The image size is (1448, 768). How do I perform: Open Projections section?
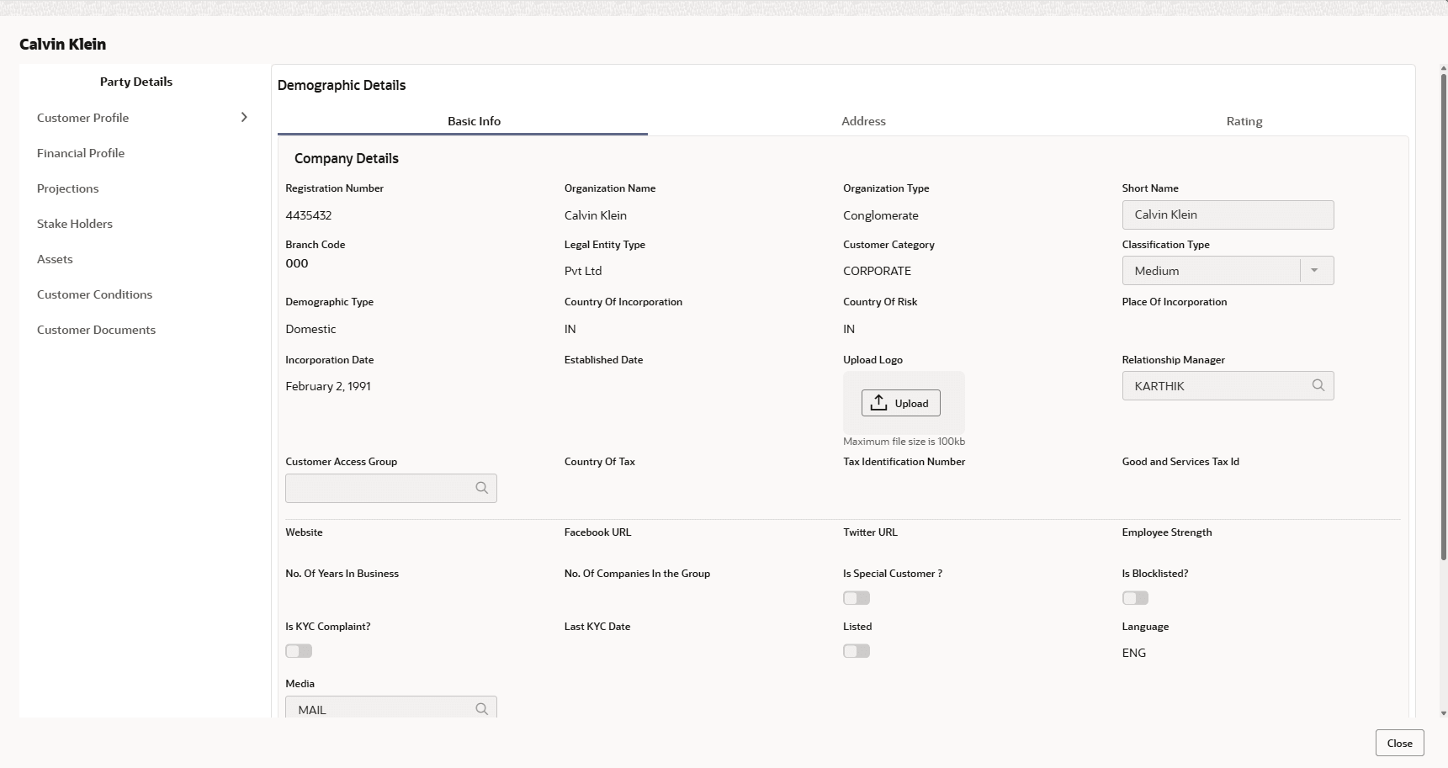click(68, 188)
